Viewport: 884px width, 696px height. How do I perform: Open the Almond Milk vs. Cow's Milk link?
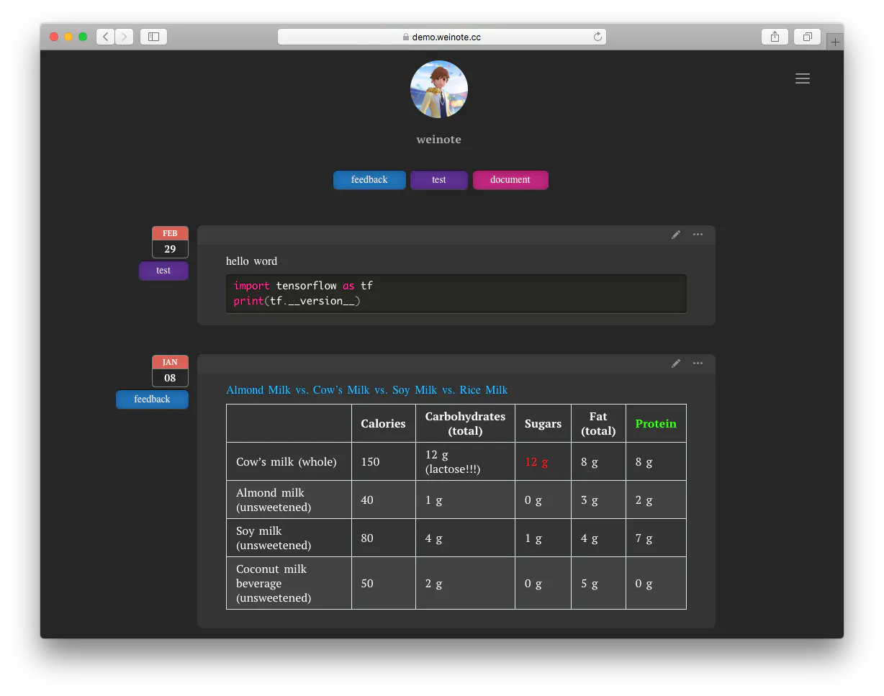[367, 390]
